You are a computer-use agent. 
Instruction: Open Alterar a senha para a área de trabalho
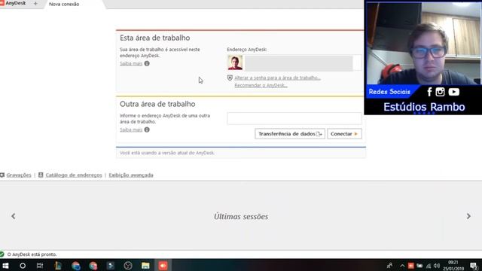(277, 78)
